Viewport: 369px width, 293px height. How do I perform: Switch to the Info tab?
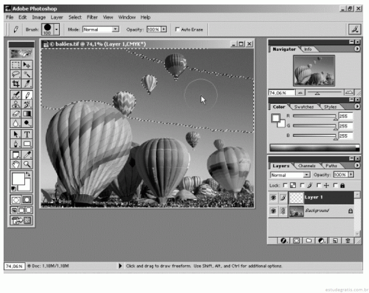tap(308, 49)
